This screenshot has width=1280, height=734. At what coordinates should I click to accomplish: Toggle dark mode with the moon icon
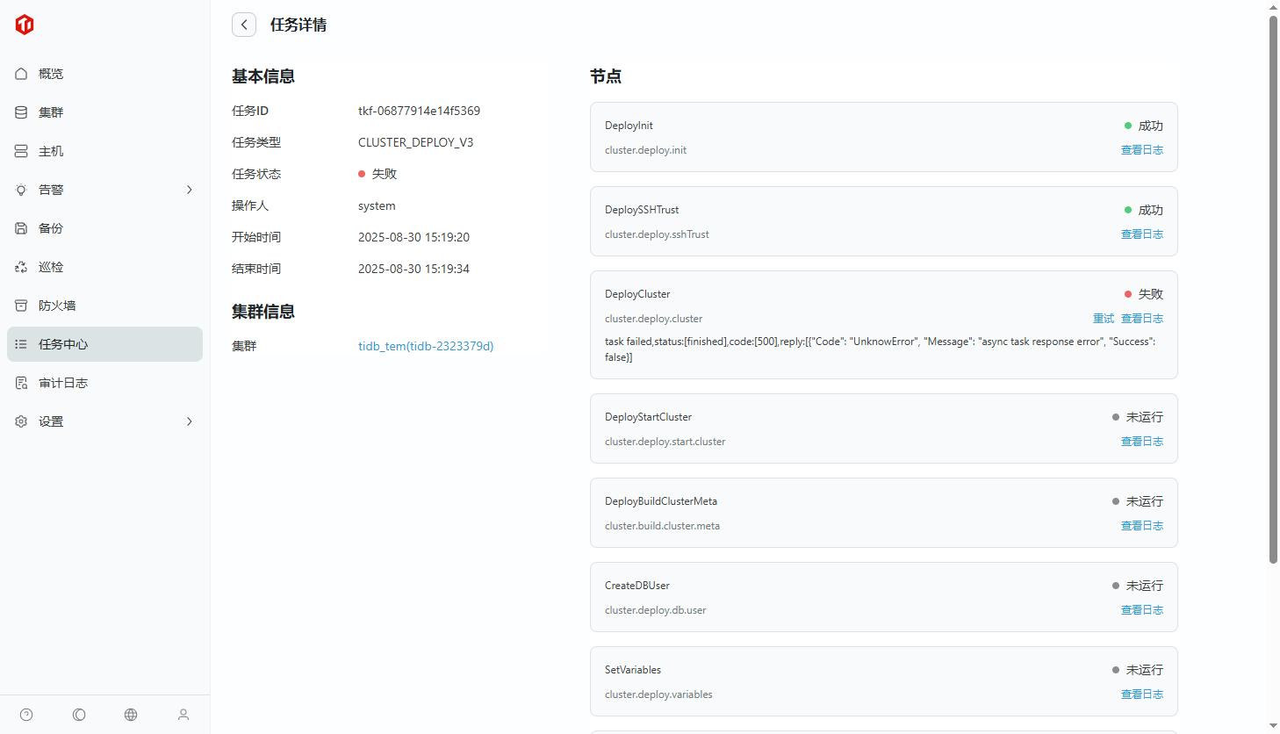pyautogui.click(x=79, y=715)
